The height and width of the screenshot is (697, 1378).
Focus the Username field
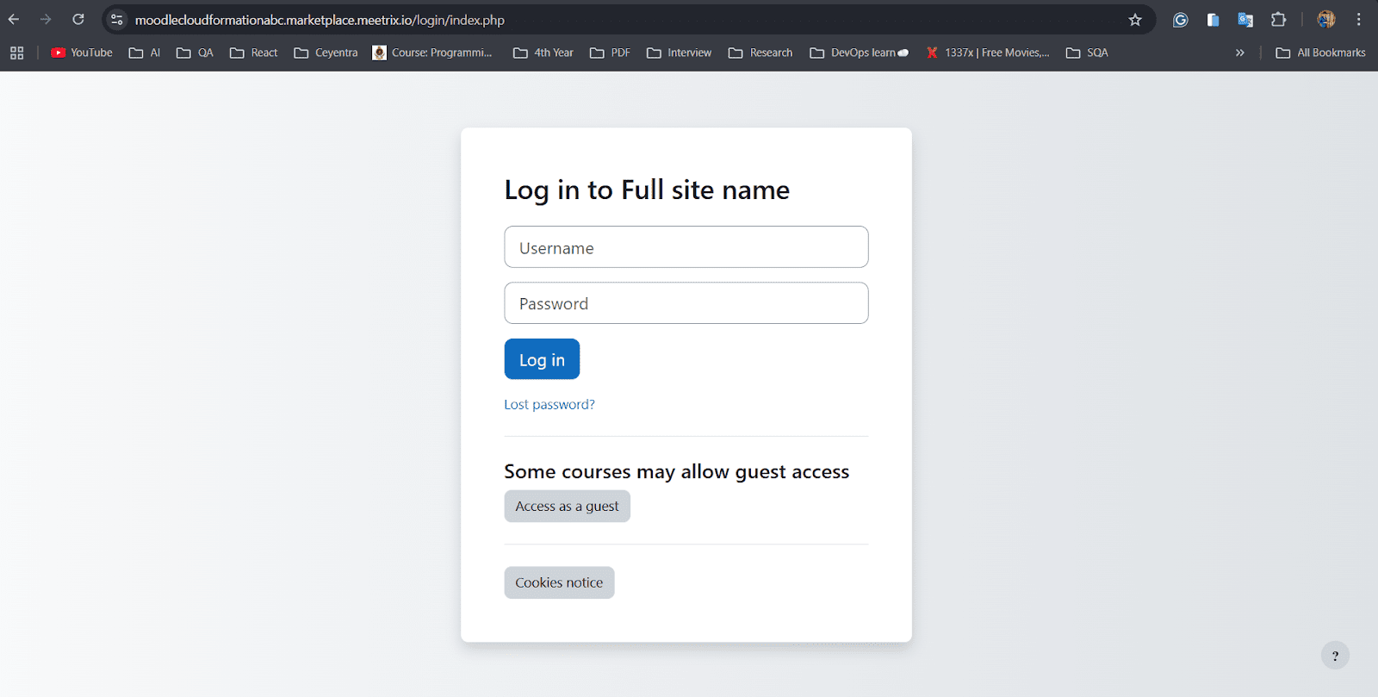[x=686, y=247]
